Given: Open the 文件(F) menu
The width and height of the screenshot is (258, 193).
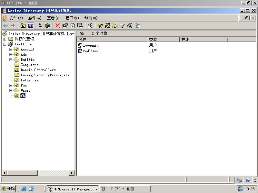Looking at the screenshot, I should pos(16,18).
